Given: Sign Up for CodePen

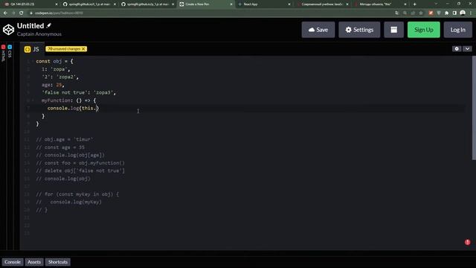Looking at the screenshot, I should 423,30.
